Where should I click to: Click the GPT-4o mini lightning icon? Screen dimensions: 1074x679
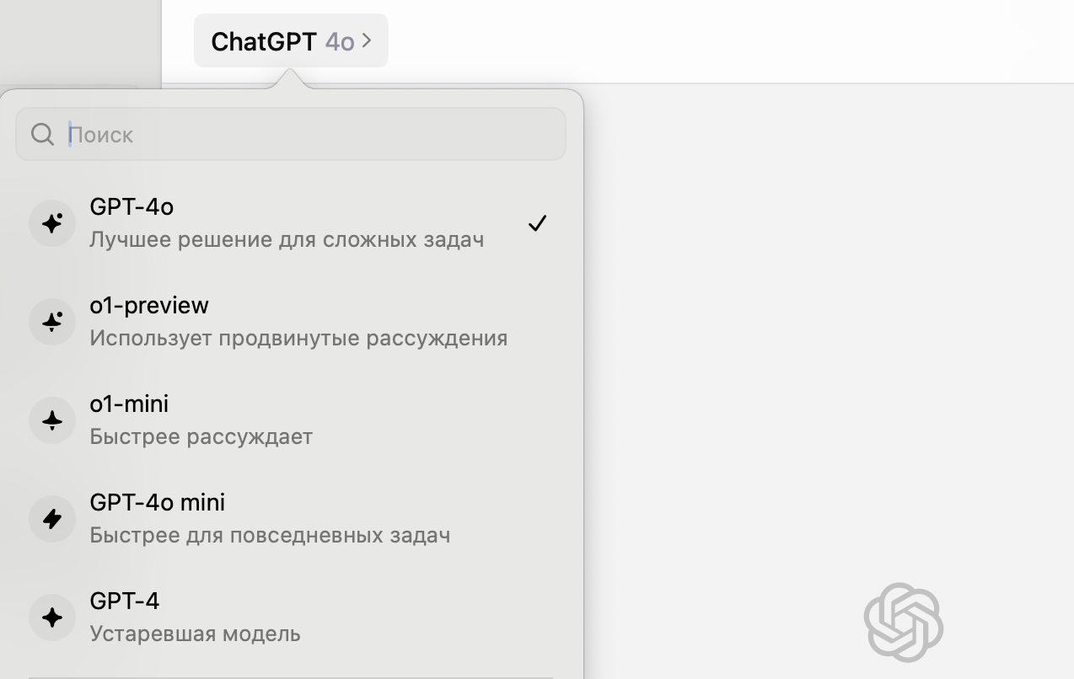click(x=52, y=519)
